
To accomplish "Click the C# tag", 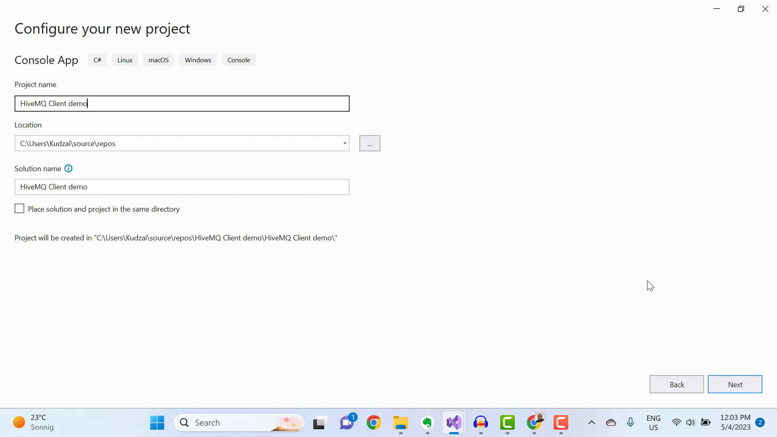I will click(97, 60).
